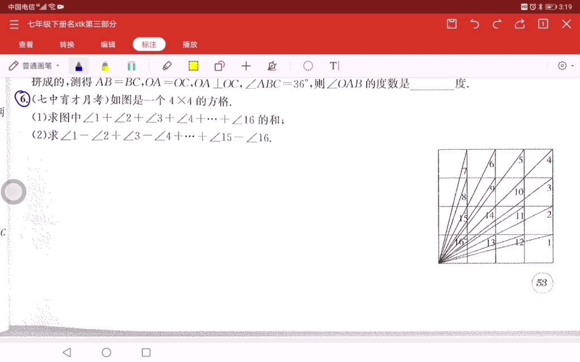Switch to the 编辑 tab
The width and height of the screenshot is (580, 362).
[x=108, y=44]
